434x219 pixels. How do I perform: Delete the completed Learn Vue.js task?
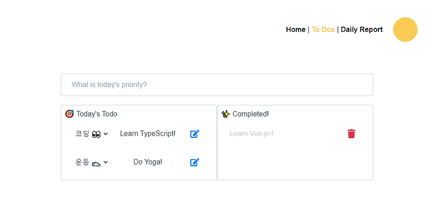point(351,134)
